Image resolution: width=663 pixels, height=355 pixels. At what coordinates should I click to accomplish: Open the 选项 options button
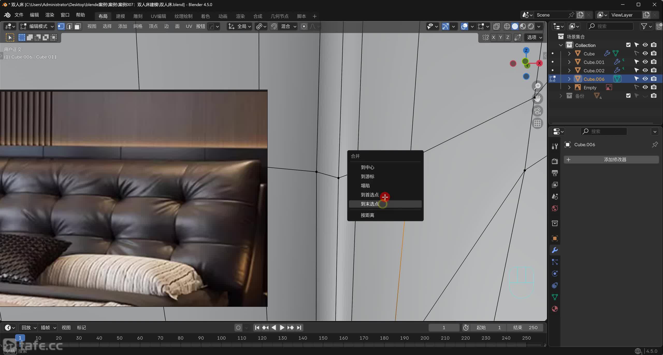tap(534, 37)
